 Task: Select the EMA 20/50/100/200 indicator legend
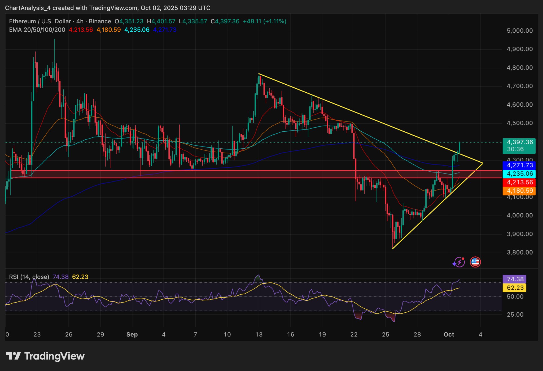pyautogui.click(x=37, y=30)
